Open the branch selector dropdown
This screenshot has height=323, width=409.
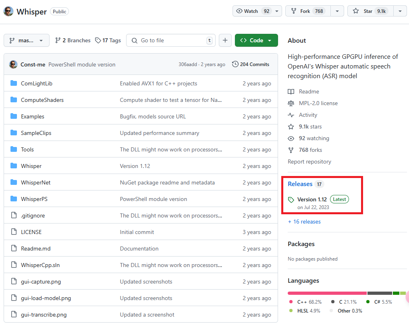(x=26, y=40)
